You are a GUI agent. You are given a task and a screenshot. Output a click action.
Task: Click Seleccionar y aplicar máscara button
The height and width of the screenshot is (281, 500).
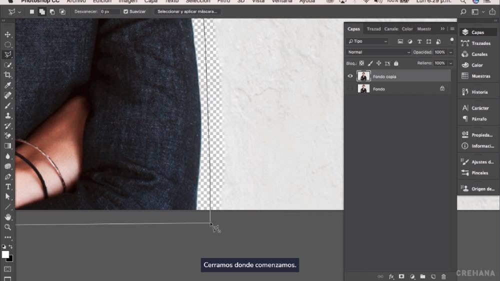[x=187, y=11]
